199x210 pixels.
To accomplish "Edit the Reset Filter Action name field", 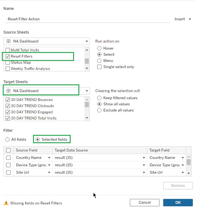I will 86,19.
